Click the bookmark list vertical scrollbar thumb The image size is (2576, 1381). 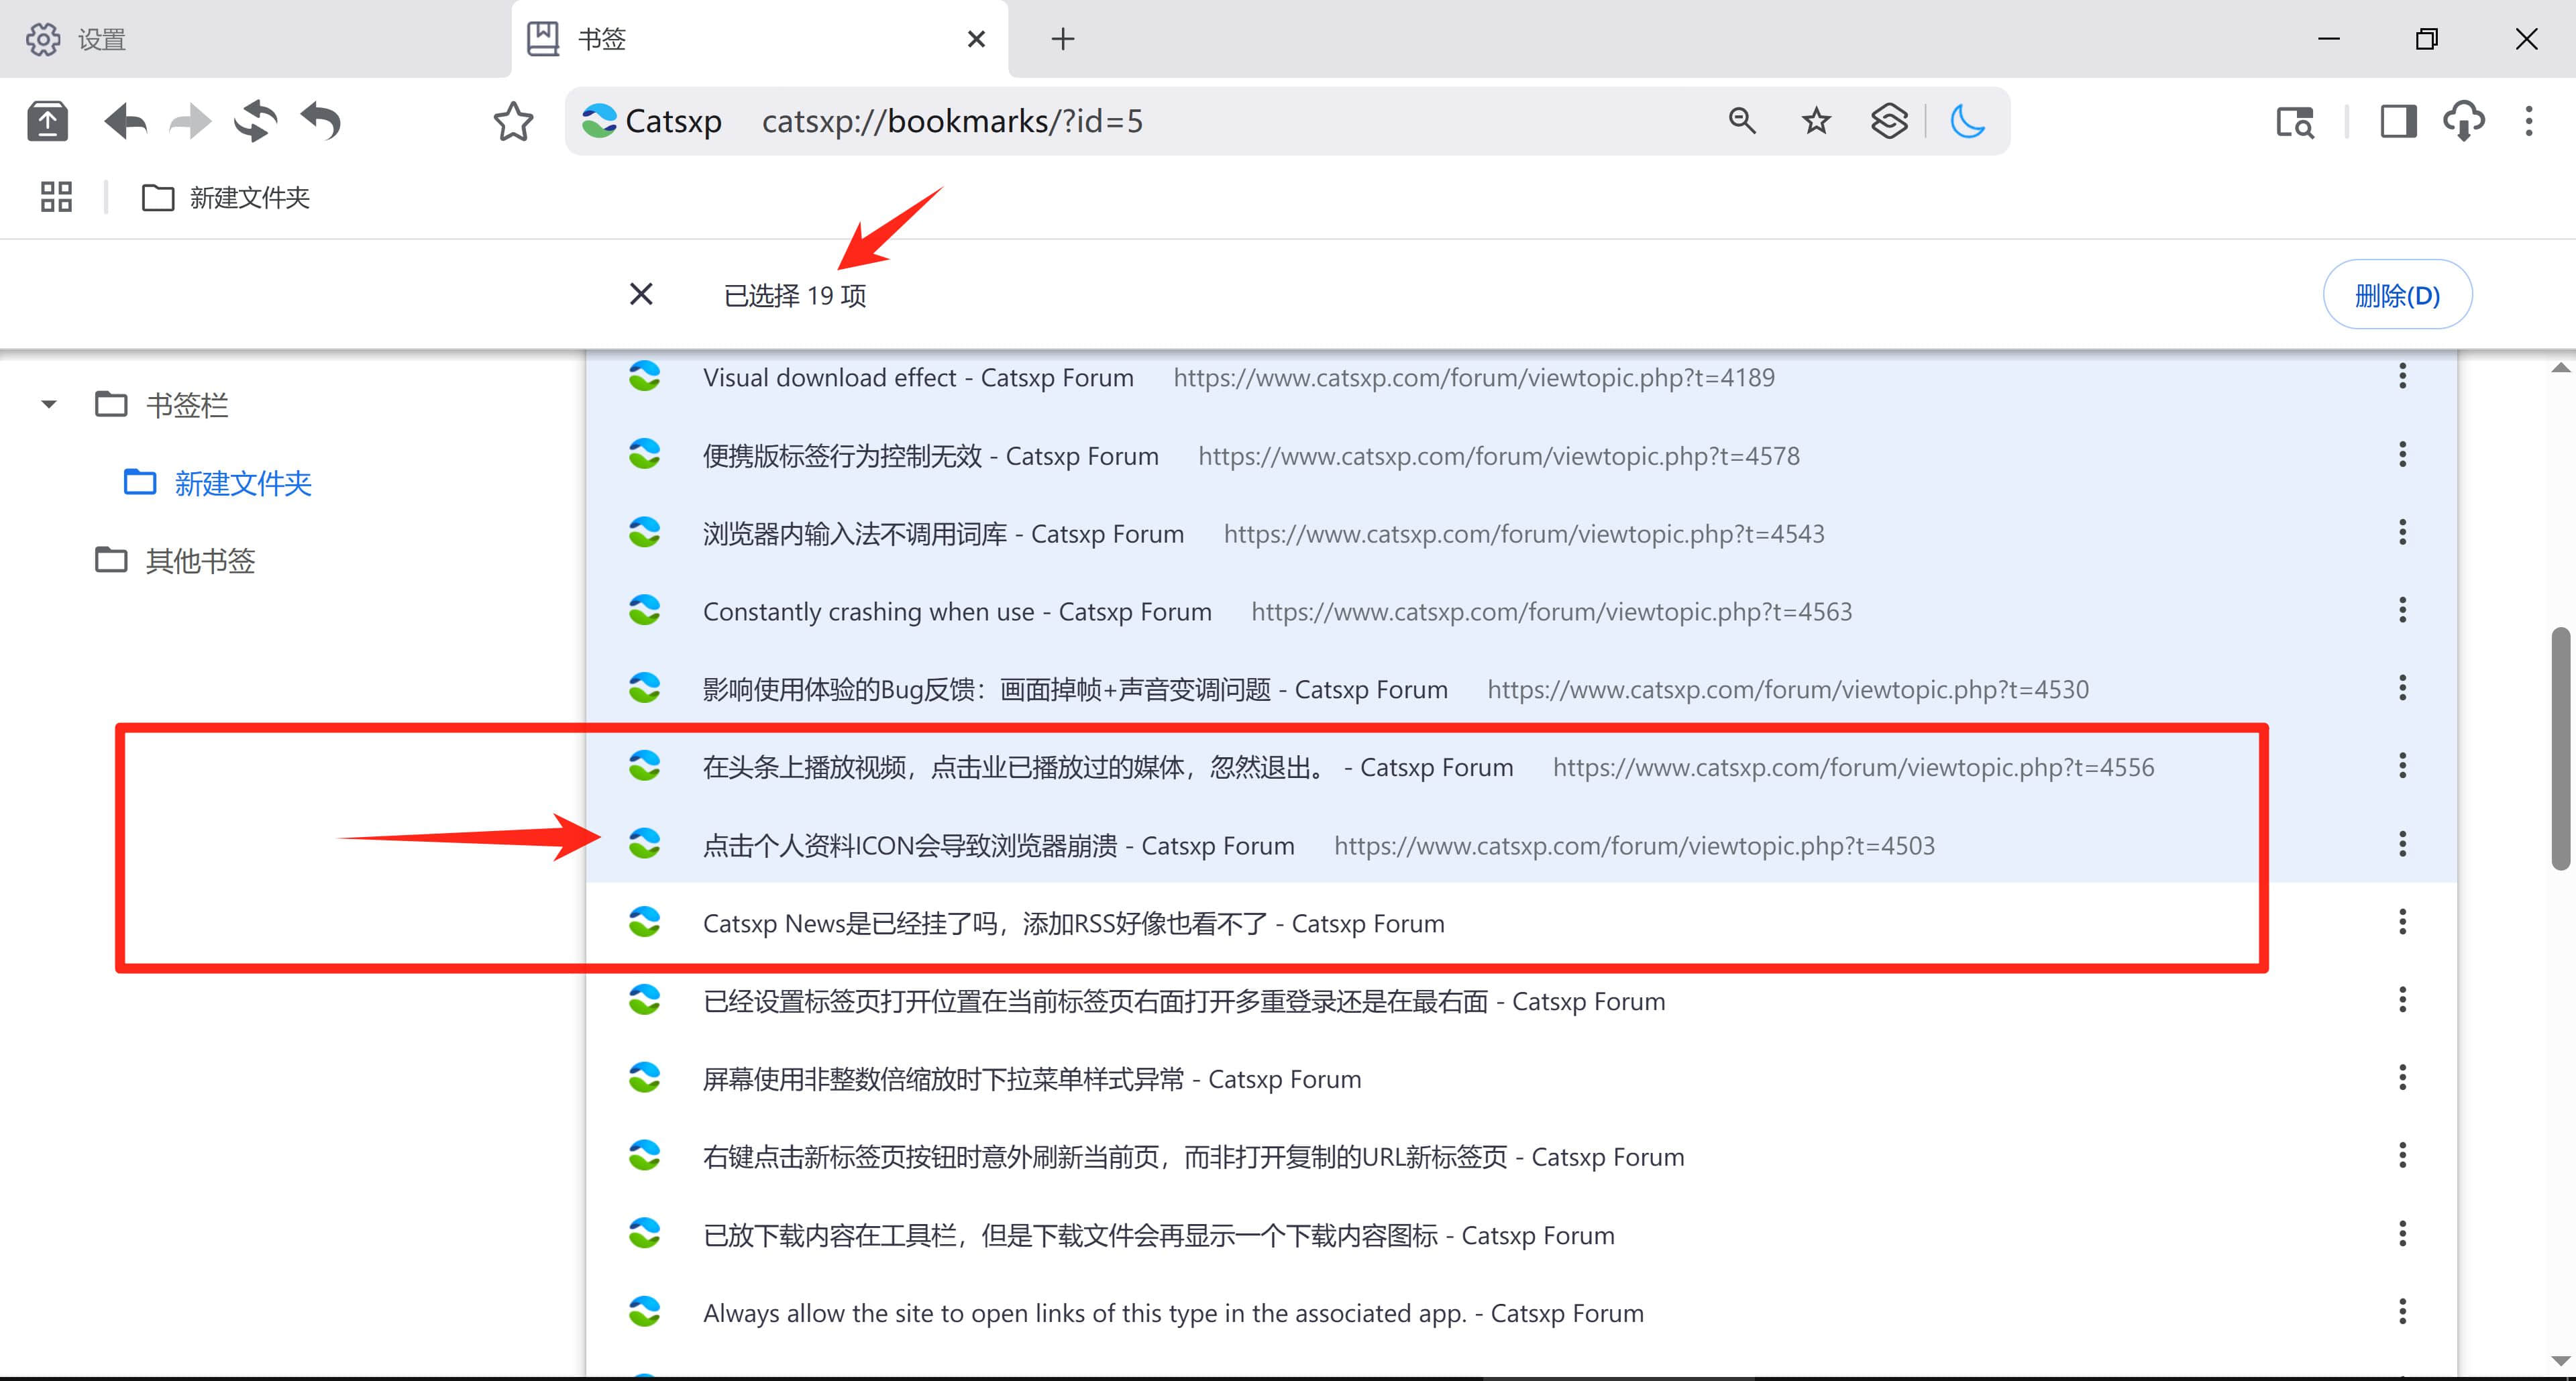click(2560, 749)
